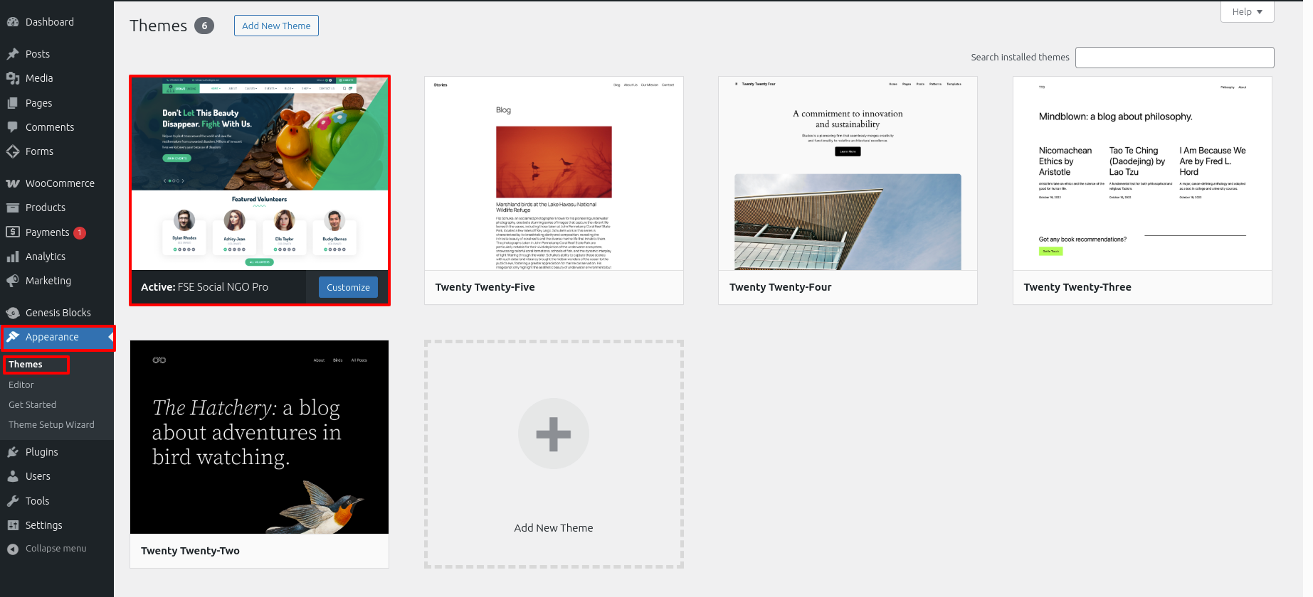Image resolution: width=1313 pixels, height=597 pixels.
Task: Open the Analytics menu label
Action: [x=46, y=257]
